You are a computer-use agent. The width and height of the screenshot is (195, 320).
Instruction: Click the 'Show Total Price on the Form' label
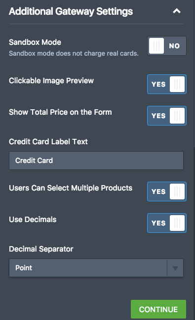(60, 112)
